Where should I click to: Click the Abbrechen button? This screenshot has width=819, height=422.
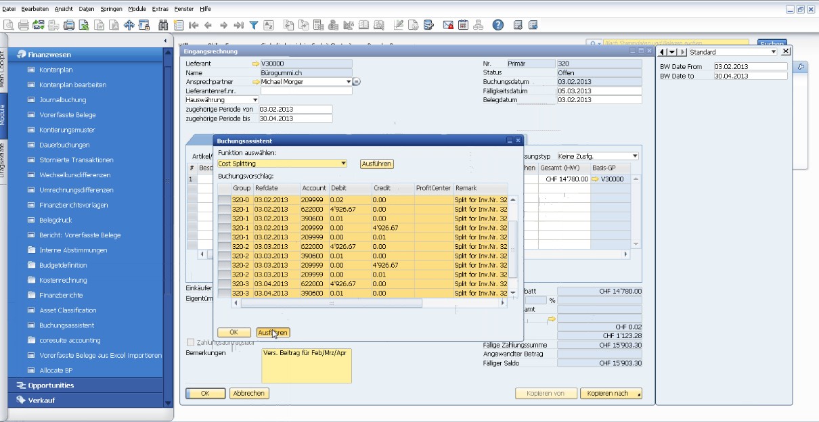(248, 394)
